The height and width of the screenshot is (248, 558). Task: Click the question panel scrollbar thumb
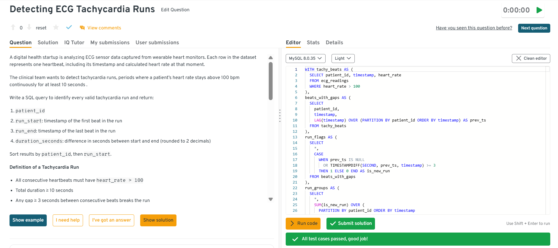coord(271,81)
